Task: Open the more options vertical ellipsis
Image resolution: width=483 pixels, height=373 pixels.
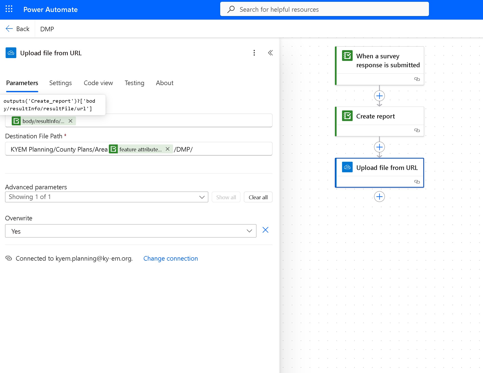Action: pos(254,53)
